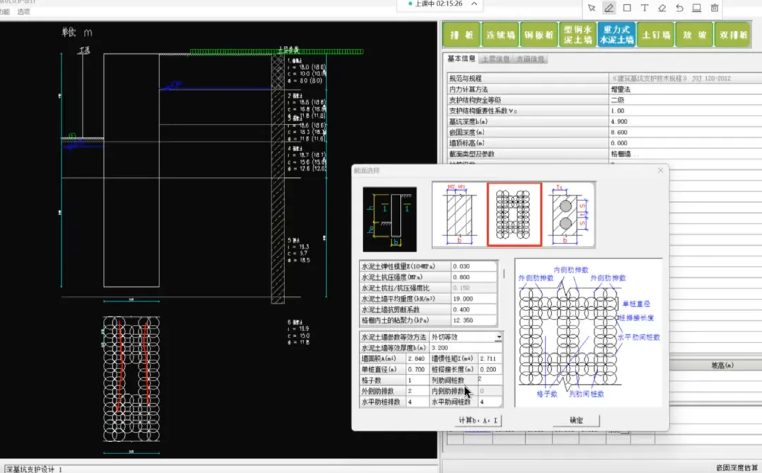Collapse the 上课中 timer chevron

click(474, 4)
